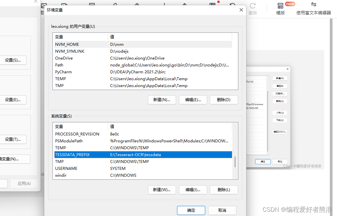Click 变量 column header in system variables list
This screenshot has height=216, width=337.
pos(81,127)
